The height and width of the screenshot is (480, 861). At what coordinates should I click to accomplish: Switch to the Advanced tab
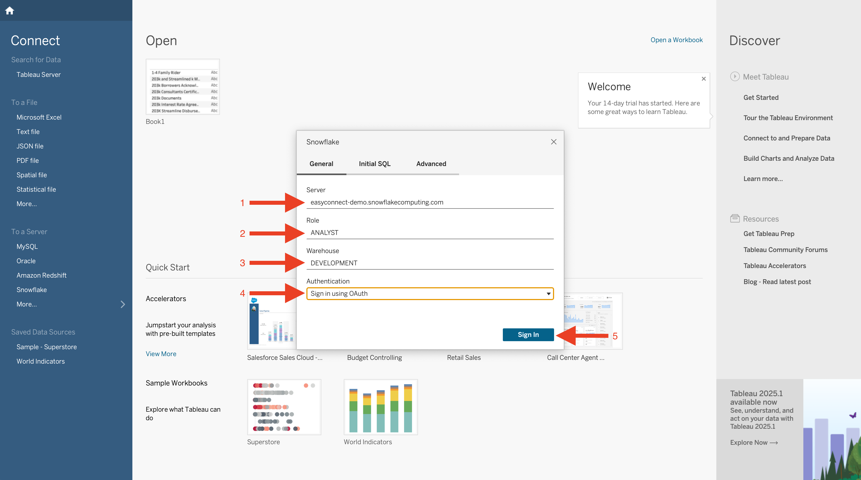tap(431, 164)
